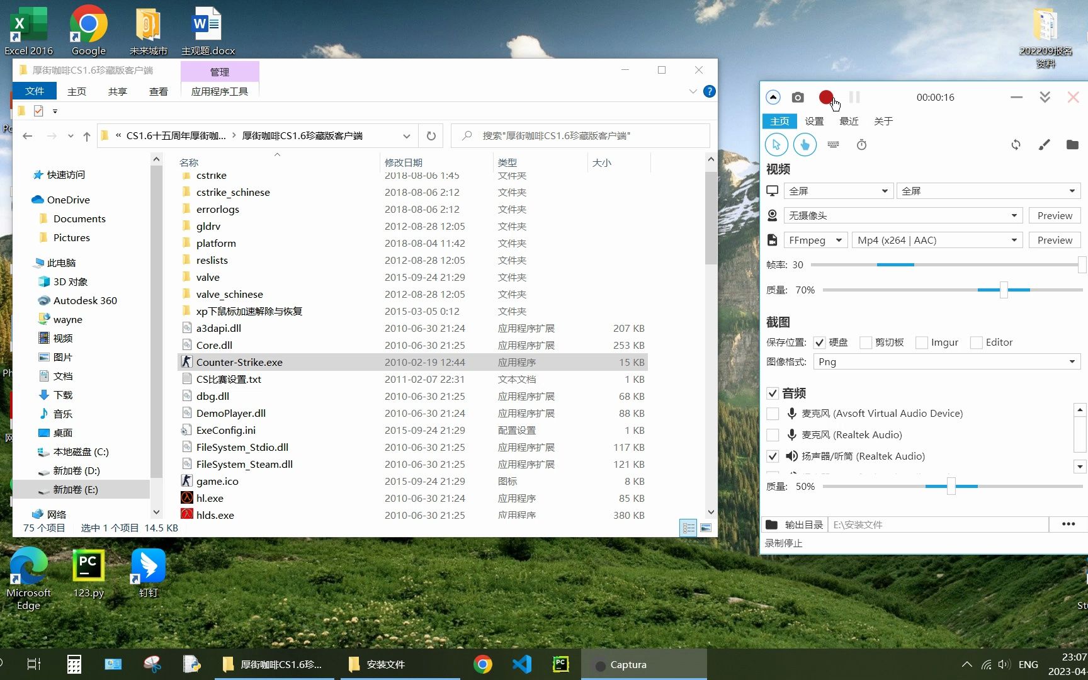1088x680 pixels.
Task: Switch to the 设置 tab in Captura
Action: (x=813, y=121)
